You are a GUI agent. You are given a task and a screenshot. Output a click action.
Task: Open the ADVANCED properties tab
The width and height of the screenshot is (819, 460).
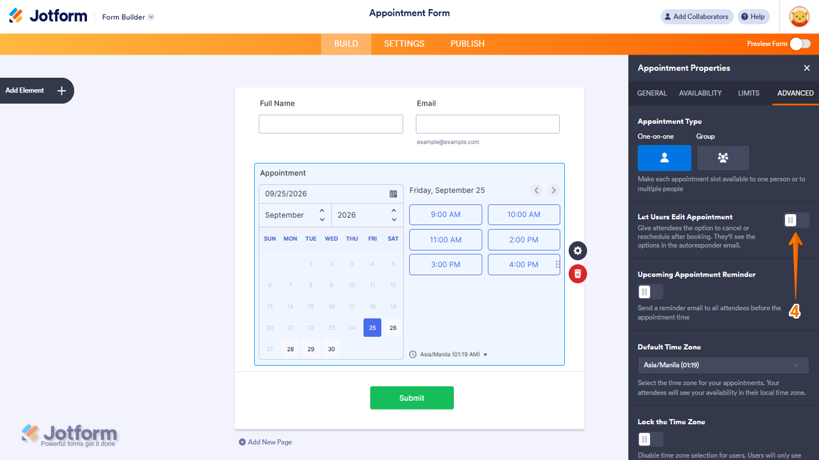[795, 93]
